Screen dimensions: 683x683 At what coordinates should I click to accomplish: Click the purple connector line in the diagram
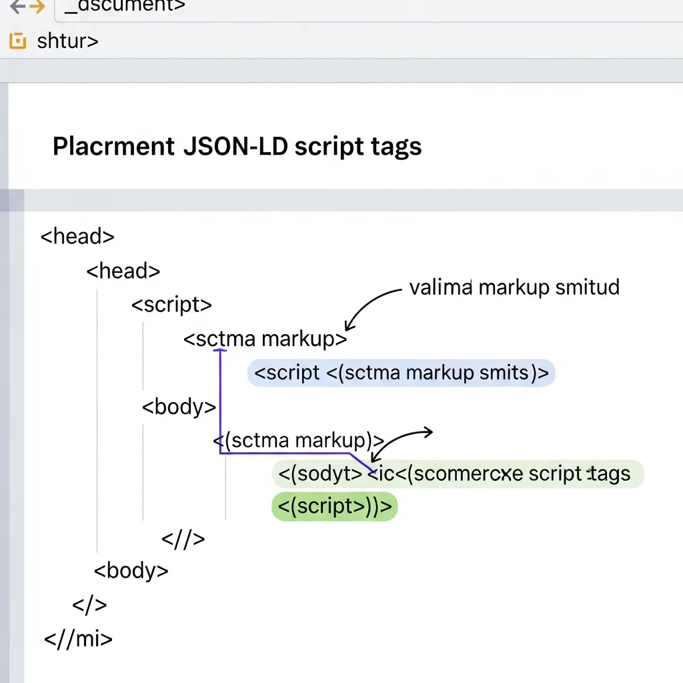click(x=220, y=400)
